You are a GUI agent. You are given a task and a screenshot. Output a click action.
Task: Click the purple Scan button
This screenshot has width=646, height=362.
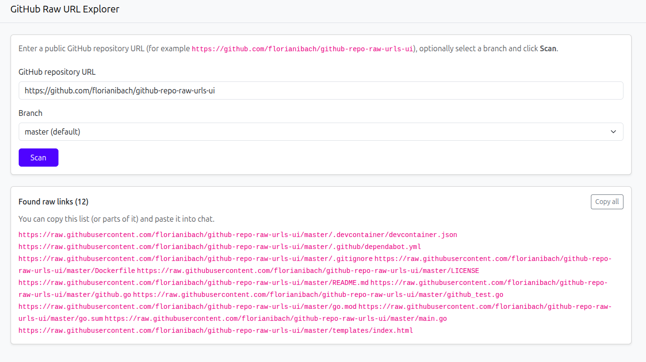click(x=38, y=158)
